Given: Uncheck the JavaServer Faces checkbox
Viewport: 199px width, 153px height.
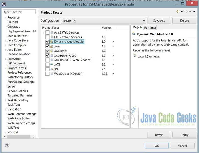Looking at the screenshot, I should 47,55.
